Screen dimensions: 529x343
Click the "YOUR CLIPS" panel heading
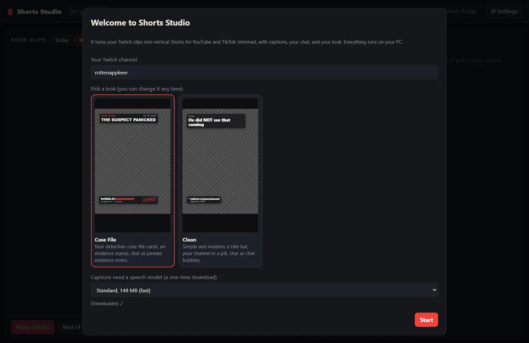pyautogui.click(x=28, y=40)
